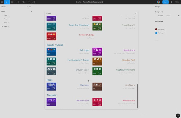
Task: Open the Figma main menu hamburger icon
Action: pyautogui.click(x=2, y=2)
